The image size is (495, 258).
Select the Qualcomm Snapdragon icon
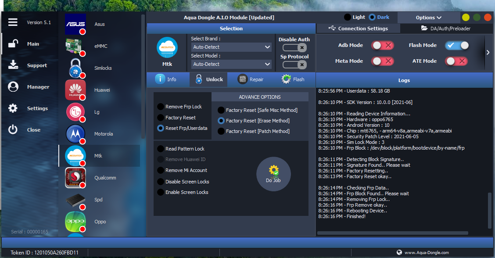pyautogui.click(x=75, y=178)
